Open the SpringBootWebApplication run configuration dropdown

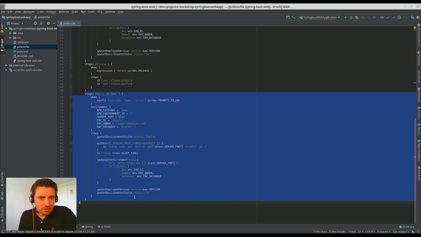click(x=320, y=17)
